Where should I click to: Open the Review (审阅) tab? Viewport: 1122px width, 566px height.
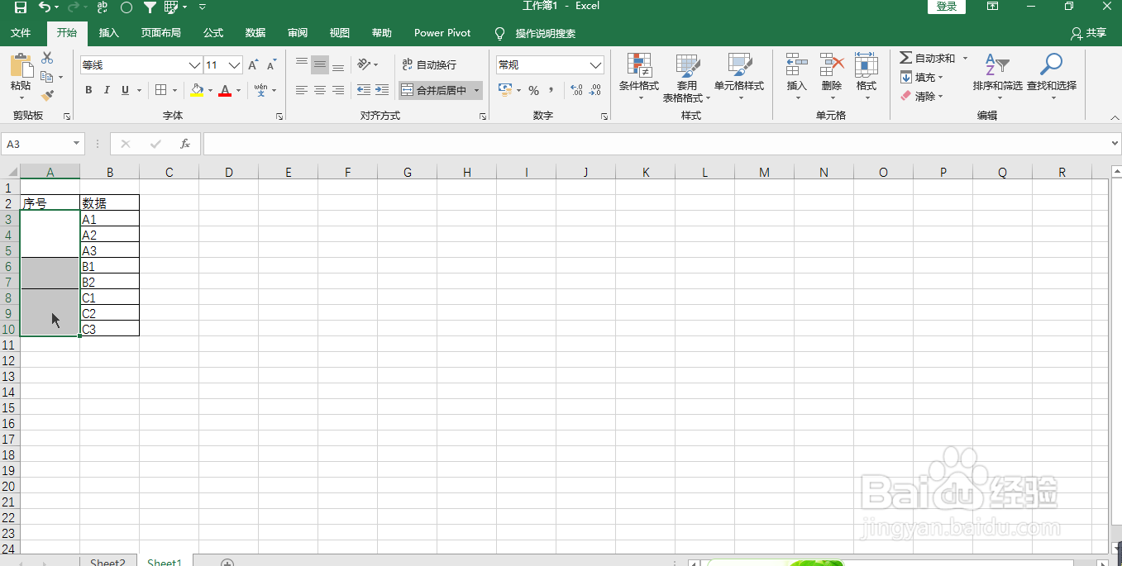pos(298,33)
